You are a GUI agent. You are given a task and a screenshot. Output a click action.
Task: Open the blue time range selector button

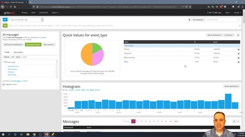(x=5, y=20)
